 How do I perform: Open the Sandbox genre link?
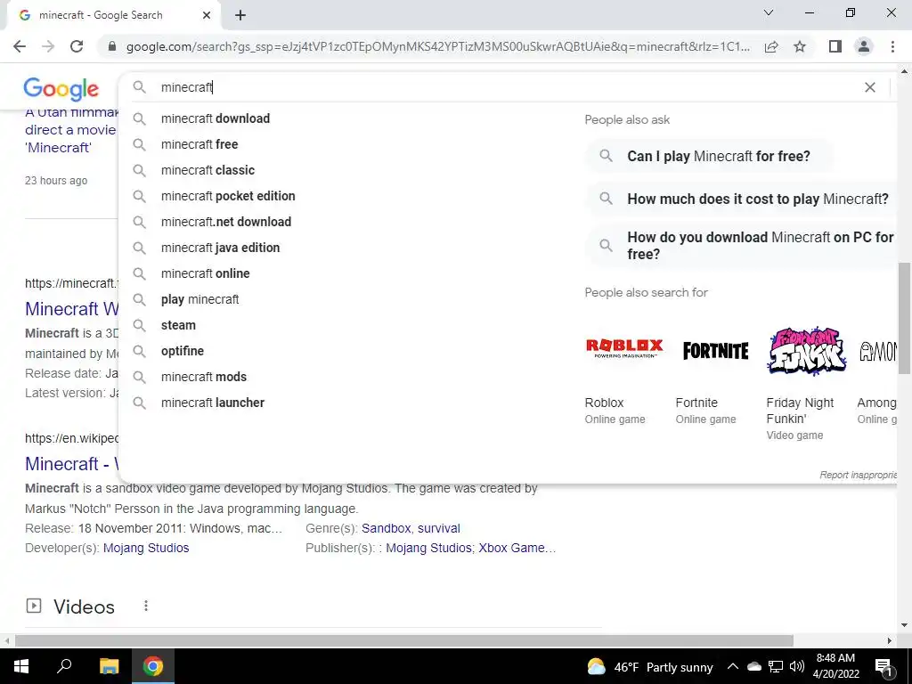point(387,528)
